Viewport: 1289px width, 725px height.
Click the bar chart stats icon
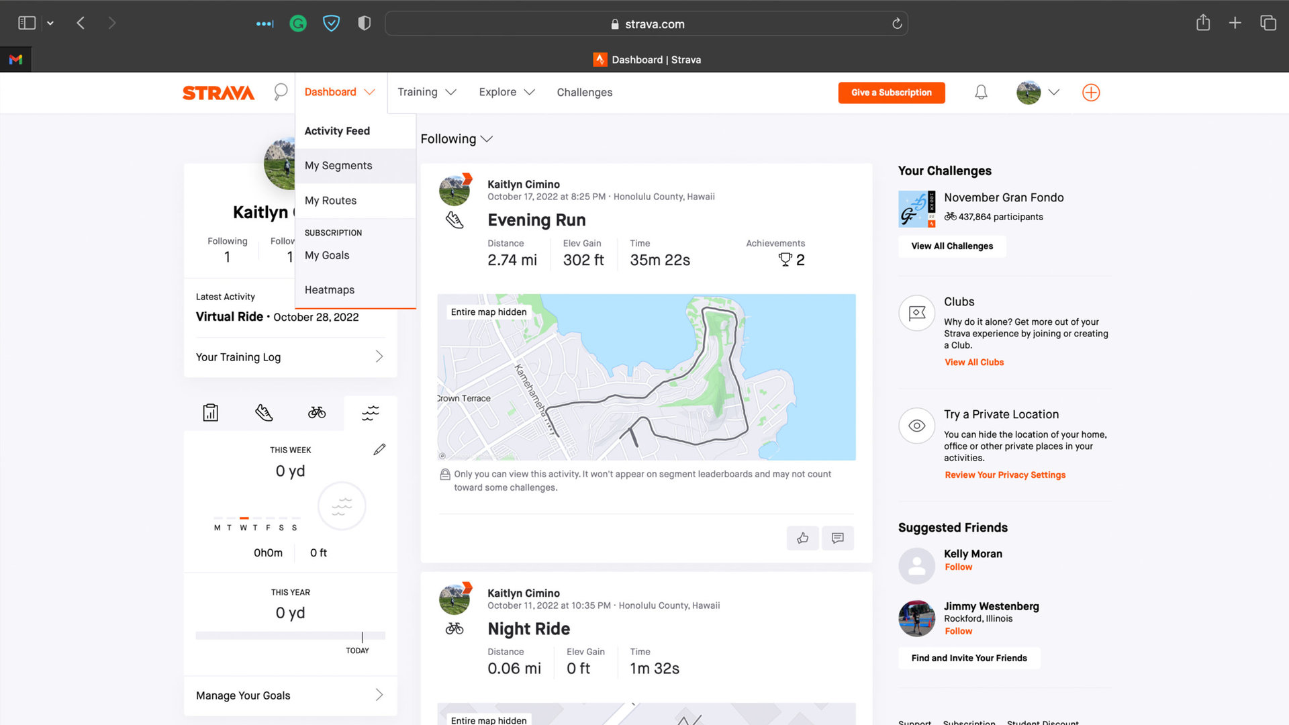(x=210, y=412)
